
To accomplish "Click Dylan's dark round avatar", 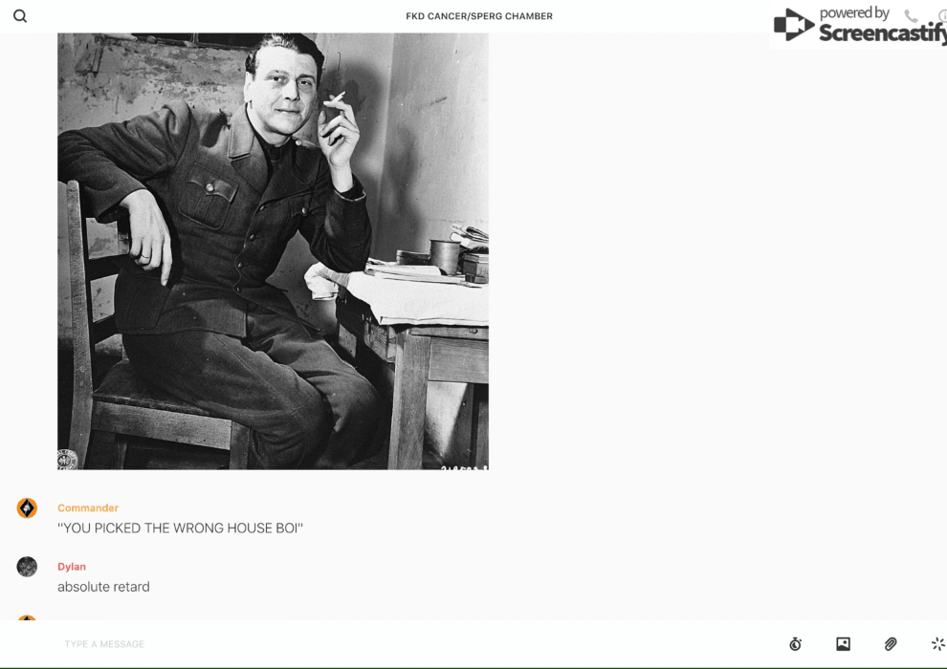I will click(x=27, y=567).
